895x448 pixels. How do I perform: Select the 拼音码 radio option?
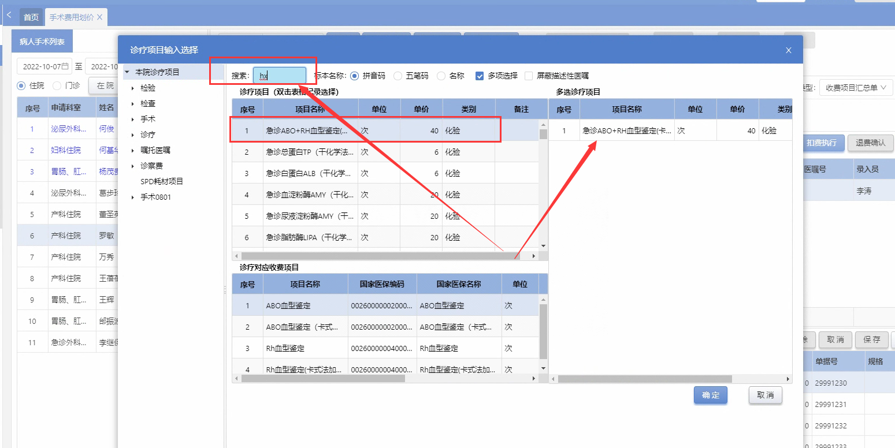tap(354, 76)
